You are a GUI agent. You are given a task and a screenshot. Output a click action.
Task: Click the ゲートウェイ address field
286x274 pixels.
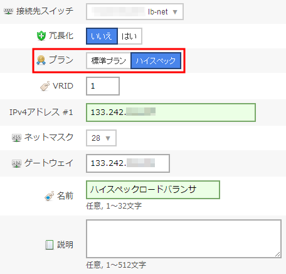coord(128,163)
